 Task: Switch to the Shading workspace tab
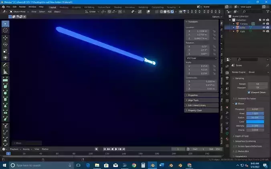[x=118, y=7]
